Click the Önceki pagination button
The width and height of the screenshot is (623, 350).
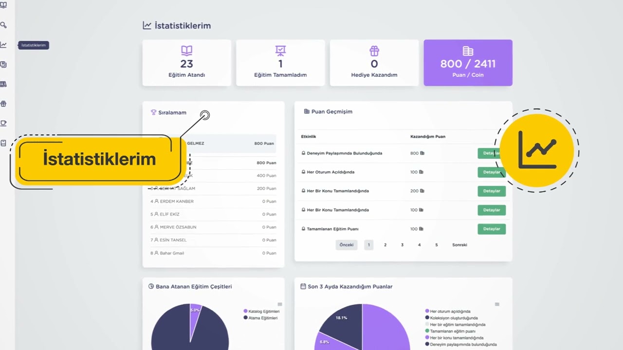[347, 245]
